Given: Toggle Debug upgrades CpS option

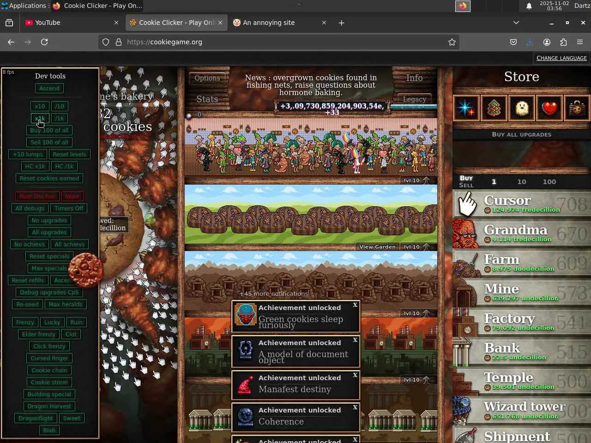Looking at the screenshot, I should pos(49,292).
